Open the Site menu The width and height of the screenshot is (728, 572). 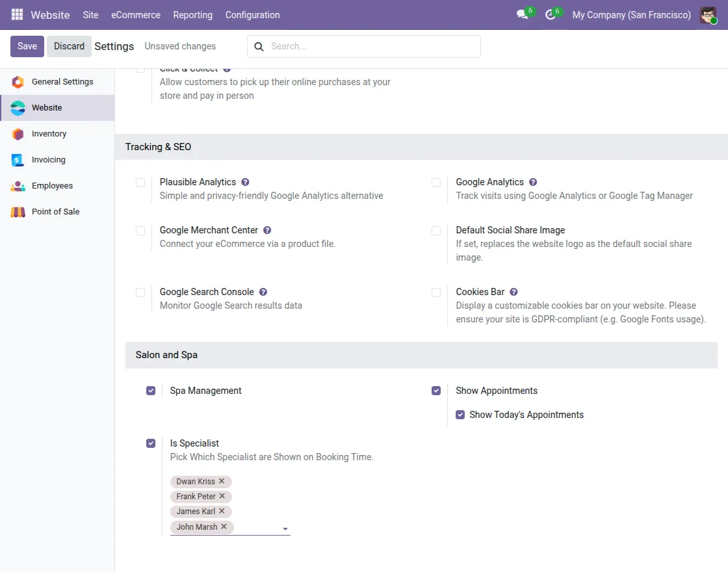pos(90,15)
